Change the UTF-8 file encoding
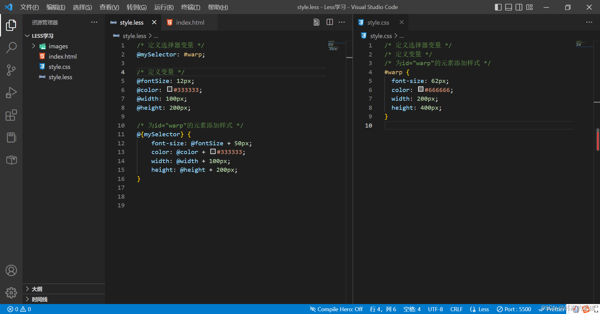This screenshot has height=314, width=600. click(435, 309)
